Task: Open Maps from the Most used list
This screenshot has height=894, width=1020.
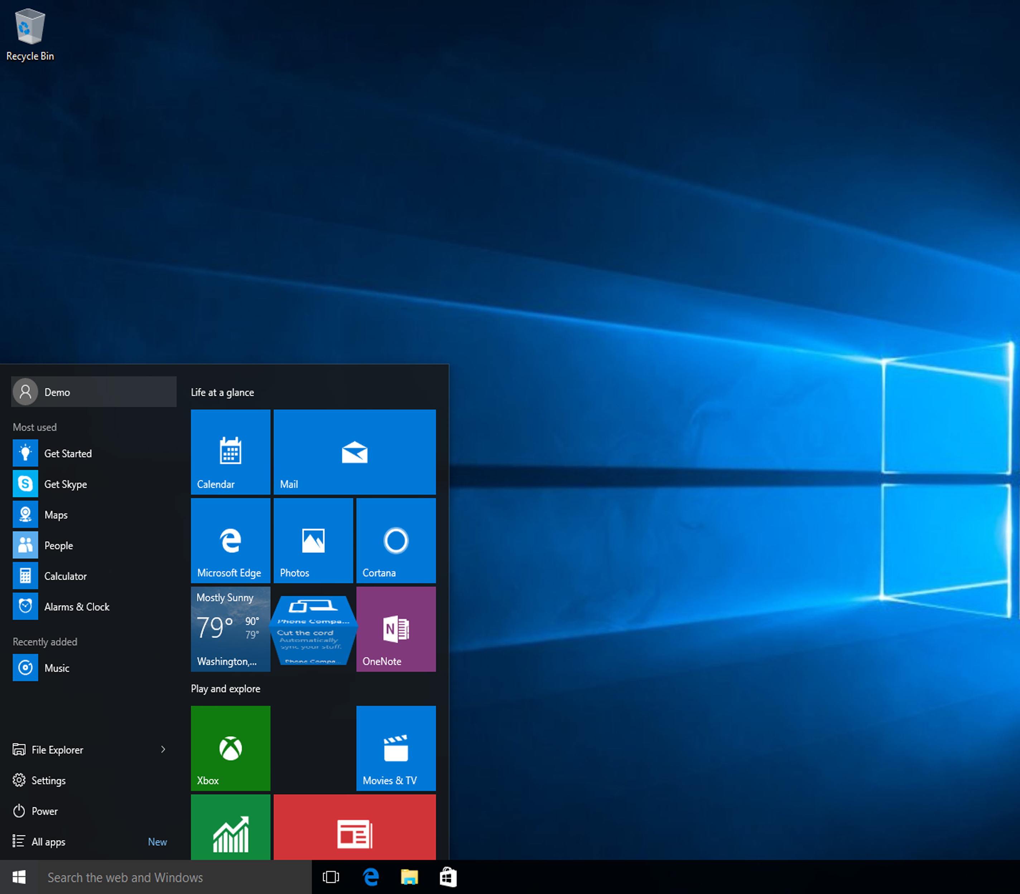Action: pos(94,514)
